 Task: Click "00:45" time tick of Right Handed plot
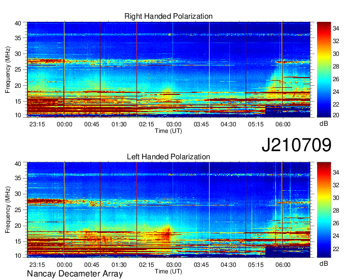92,124
